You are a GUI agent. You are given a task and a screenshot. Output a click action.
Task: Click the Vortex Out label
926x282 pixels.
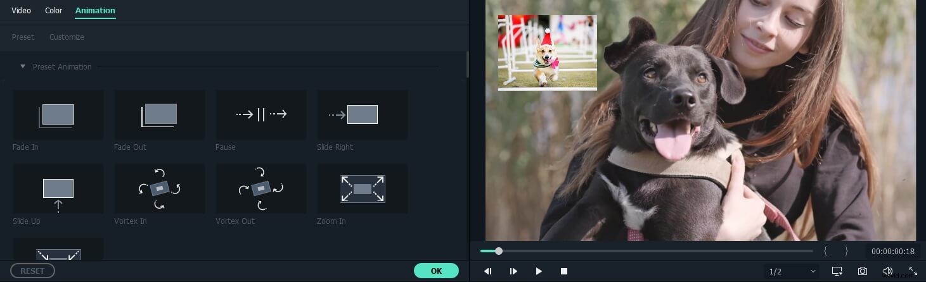(x=235, y=221)
